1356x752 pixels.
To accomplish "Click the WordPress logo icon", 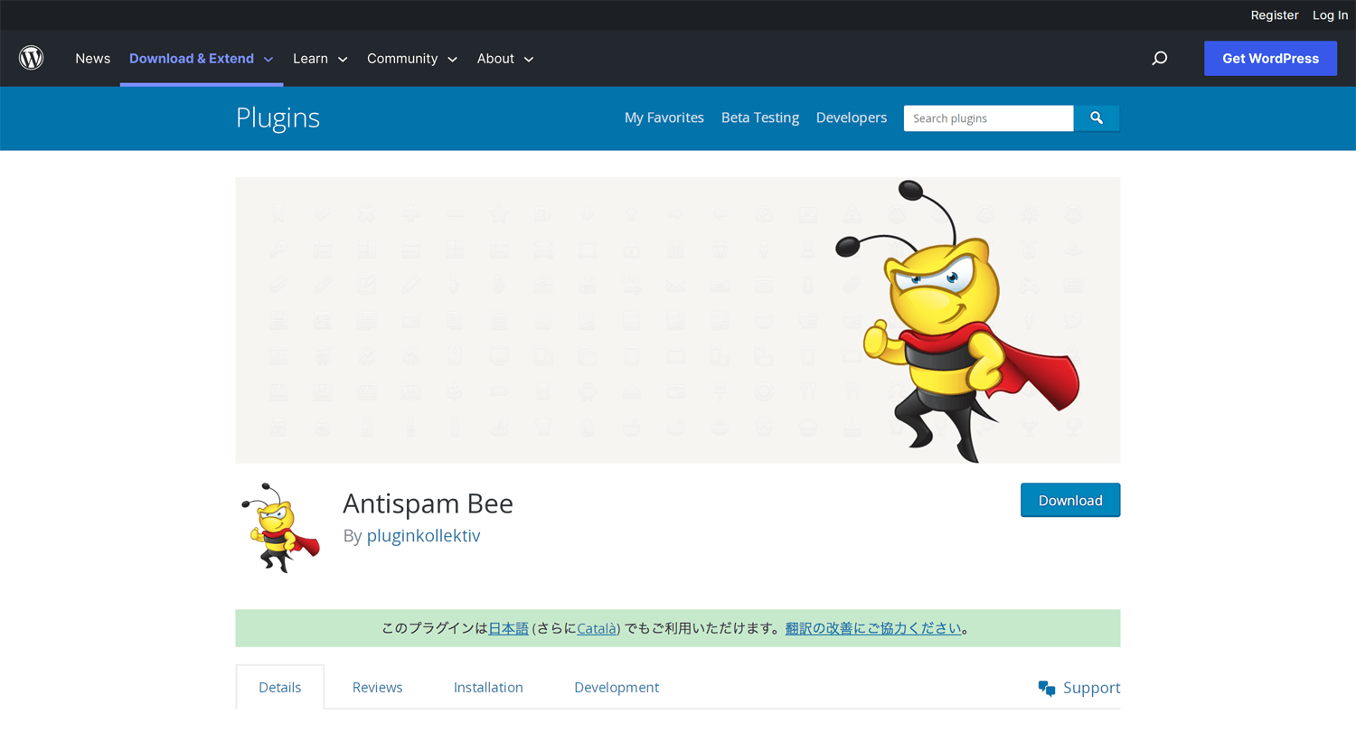I will click(32, 58).
